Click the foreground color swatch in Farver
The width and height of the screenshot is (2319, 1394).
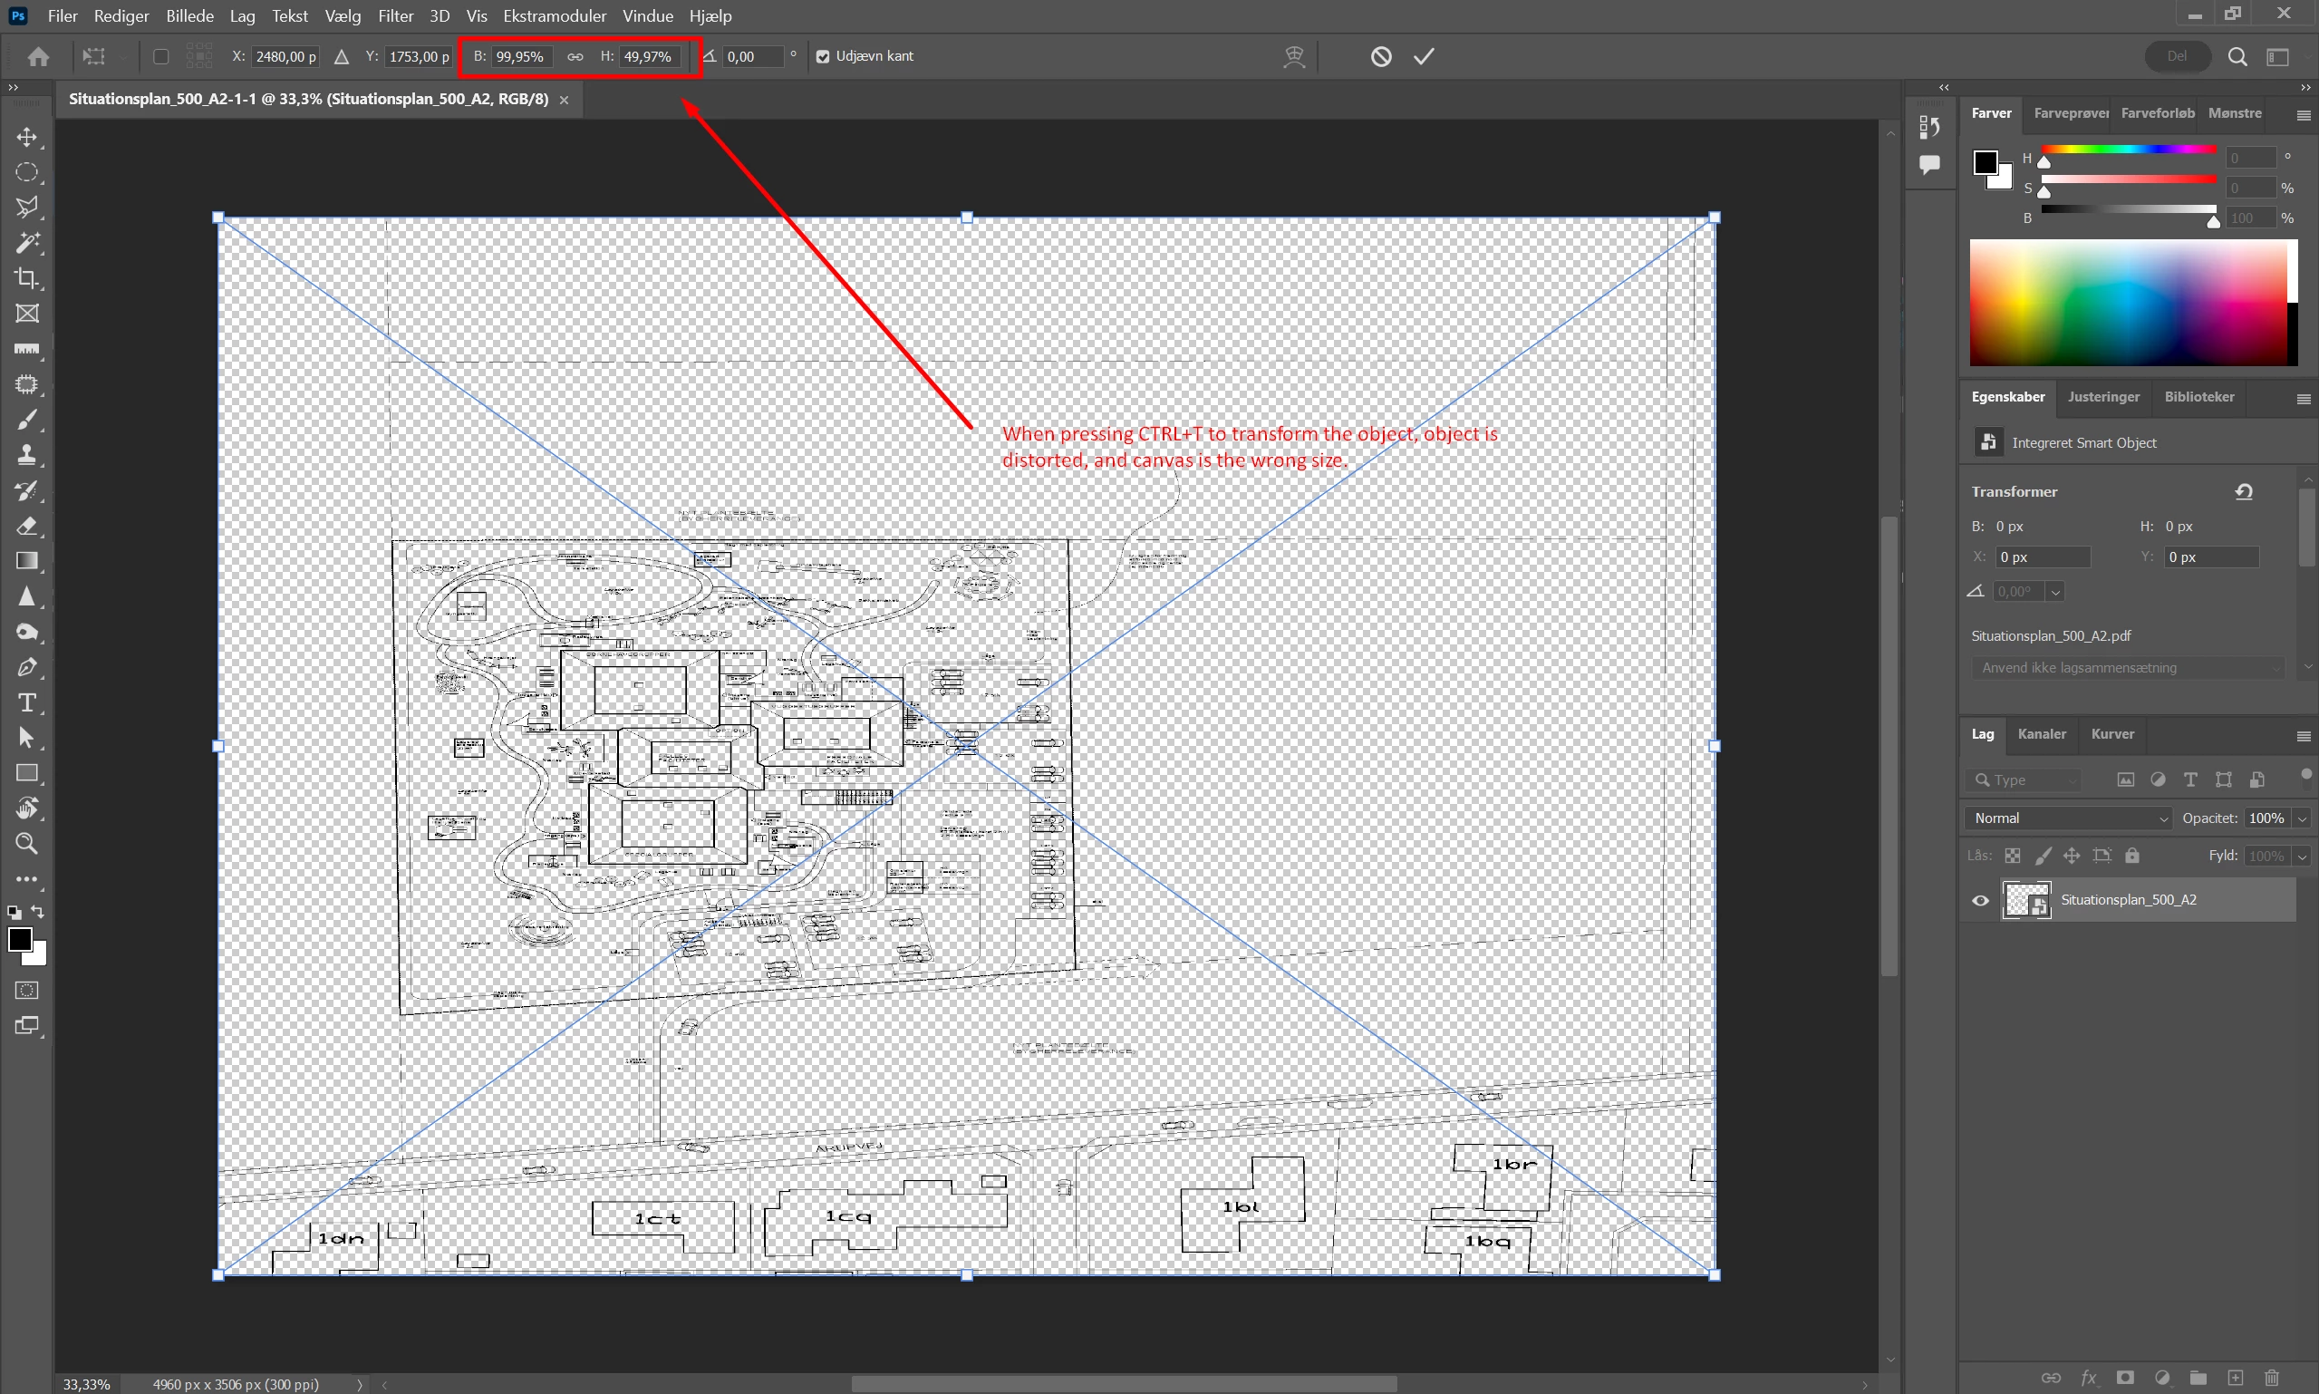tap(1985, 162)
